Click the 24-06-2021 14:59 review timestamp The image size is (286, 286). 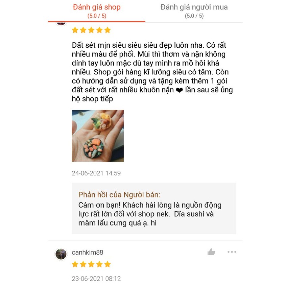pyautogui.click(x=96, y=173)
